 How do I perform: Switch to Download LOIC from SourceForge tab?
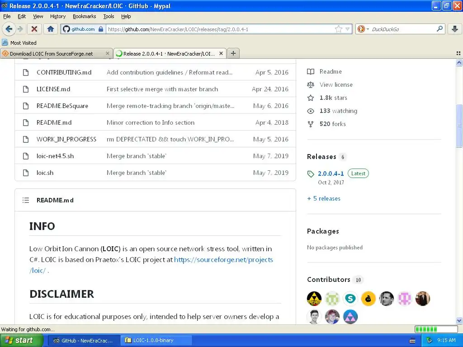[56, 53]
